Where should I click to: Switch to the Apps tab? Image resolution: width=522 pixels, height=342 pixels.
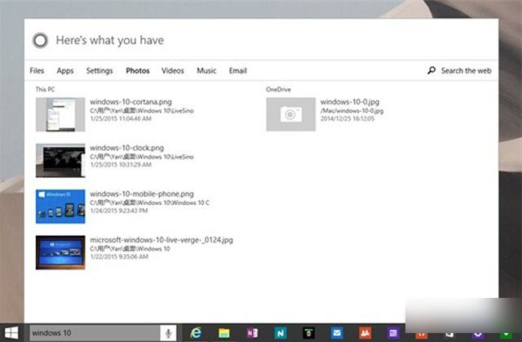pyautogui.click(x=65, y=71)
